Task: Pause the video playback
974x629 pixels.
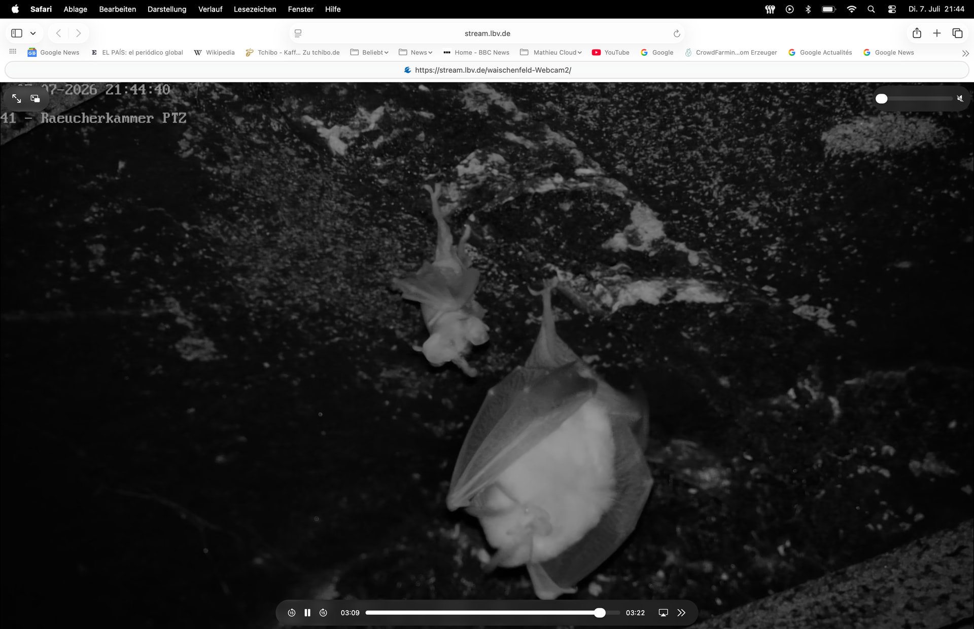Action: coord(307,613)
